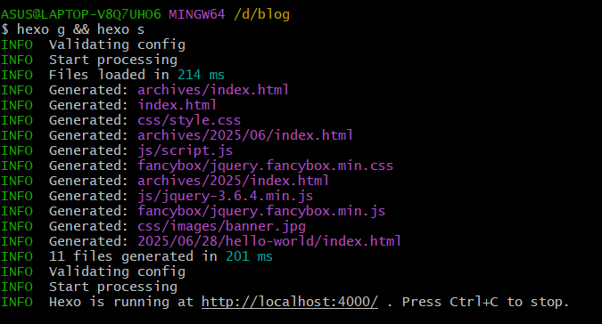602x324 pixels.
Task: Click the js/script.js path text
Action: tap(185, 150)
